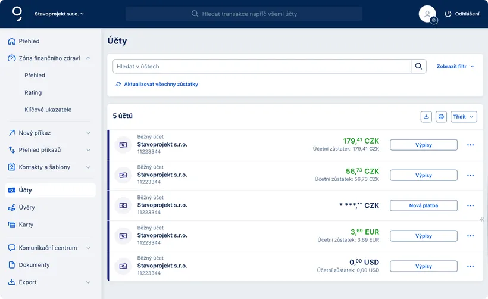Open the Třídit sort dropdown
Viewport: 488px width, 299px height.
[x=464, y=117]
